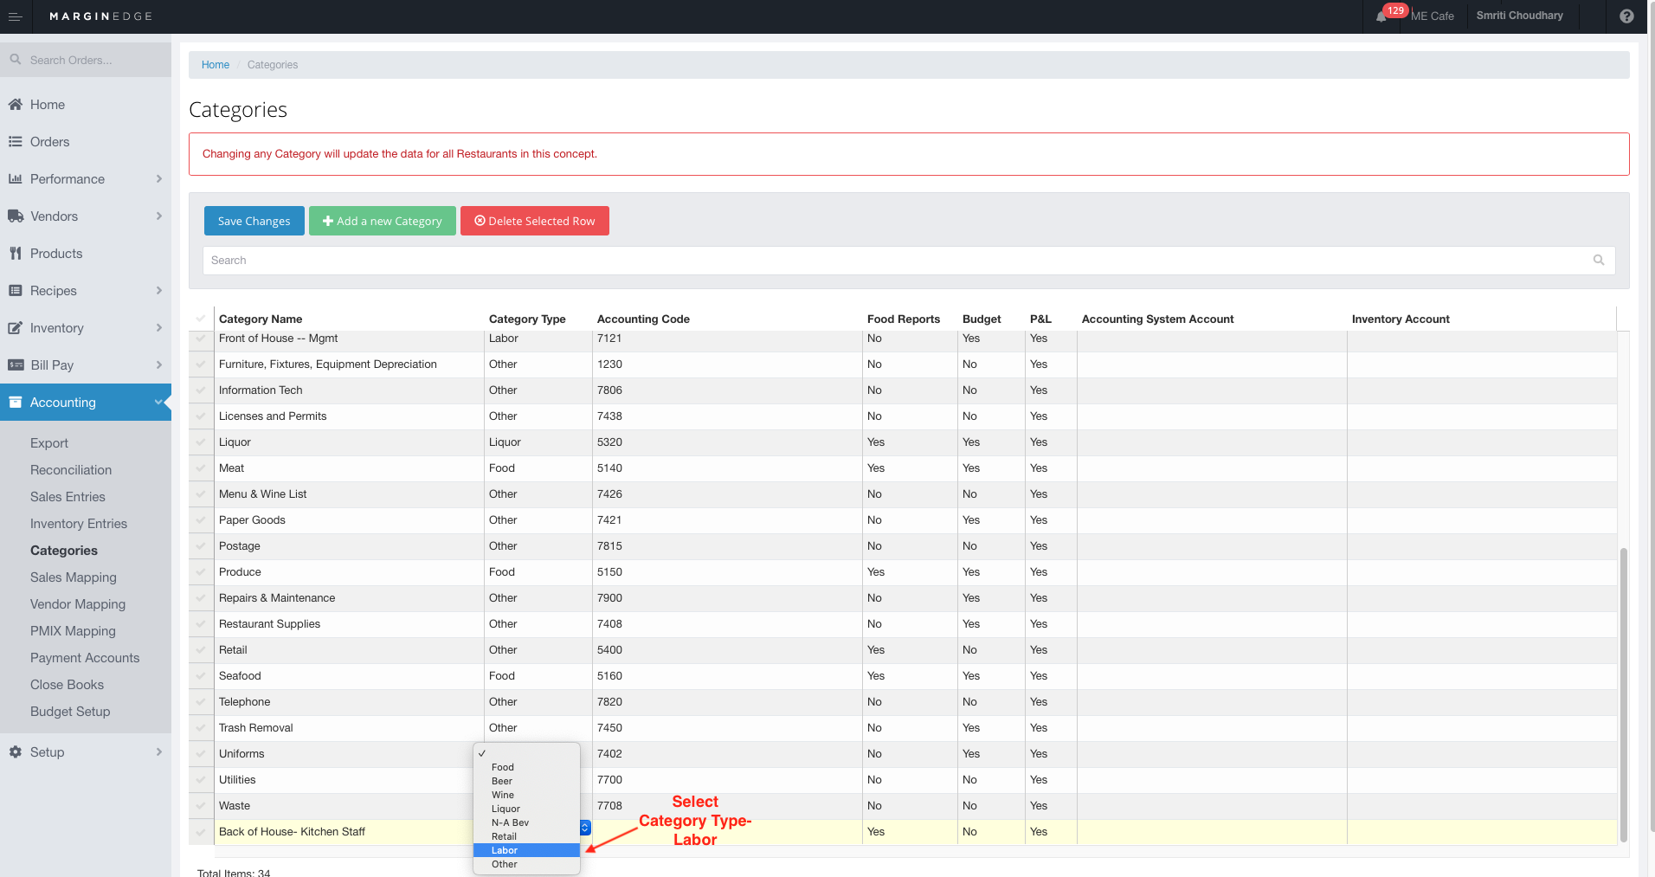This screenshot has width=1655, height=877.
Task: Toggle the header select-all checkmark
Action: 201,319
